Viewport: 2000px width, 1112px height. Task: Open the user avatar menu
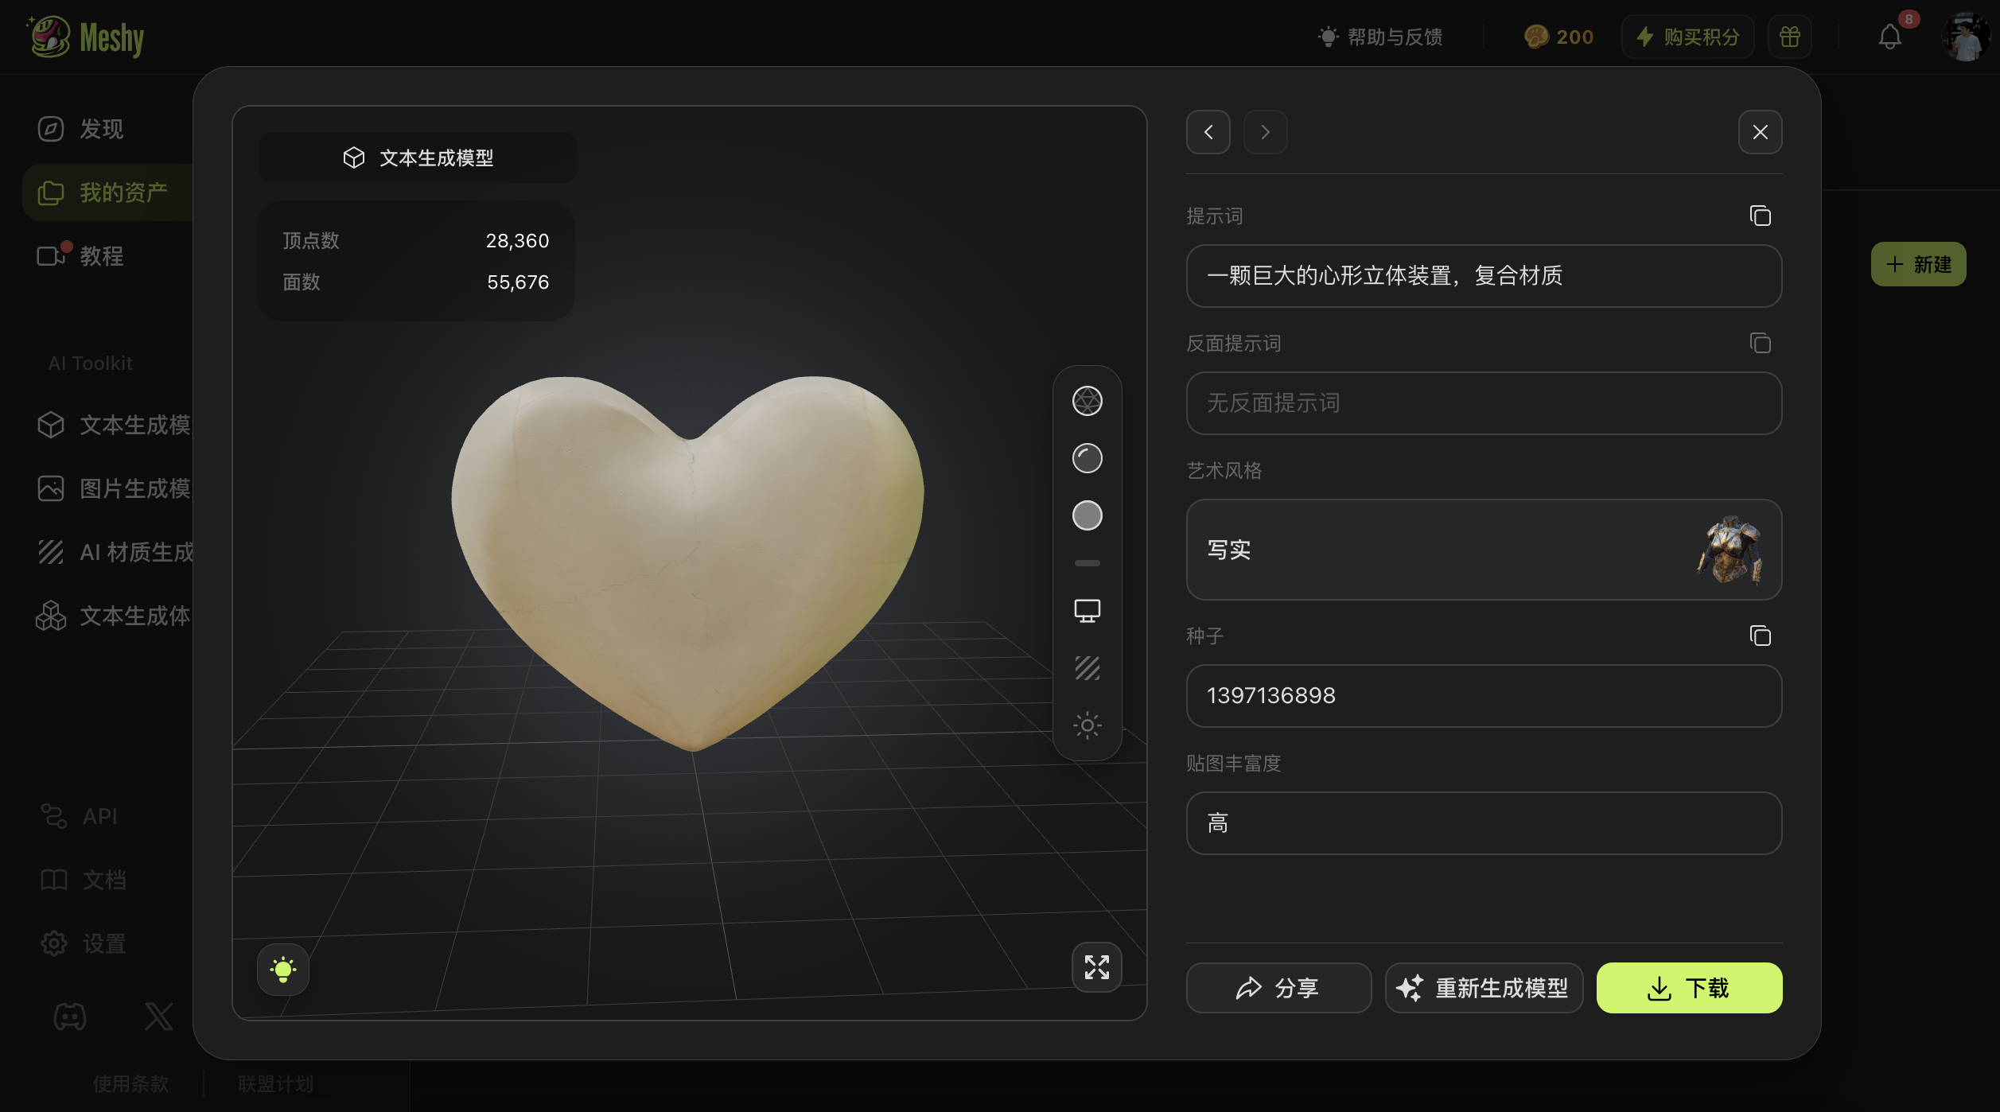tap(1965, 37)
